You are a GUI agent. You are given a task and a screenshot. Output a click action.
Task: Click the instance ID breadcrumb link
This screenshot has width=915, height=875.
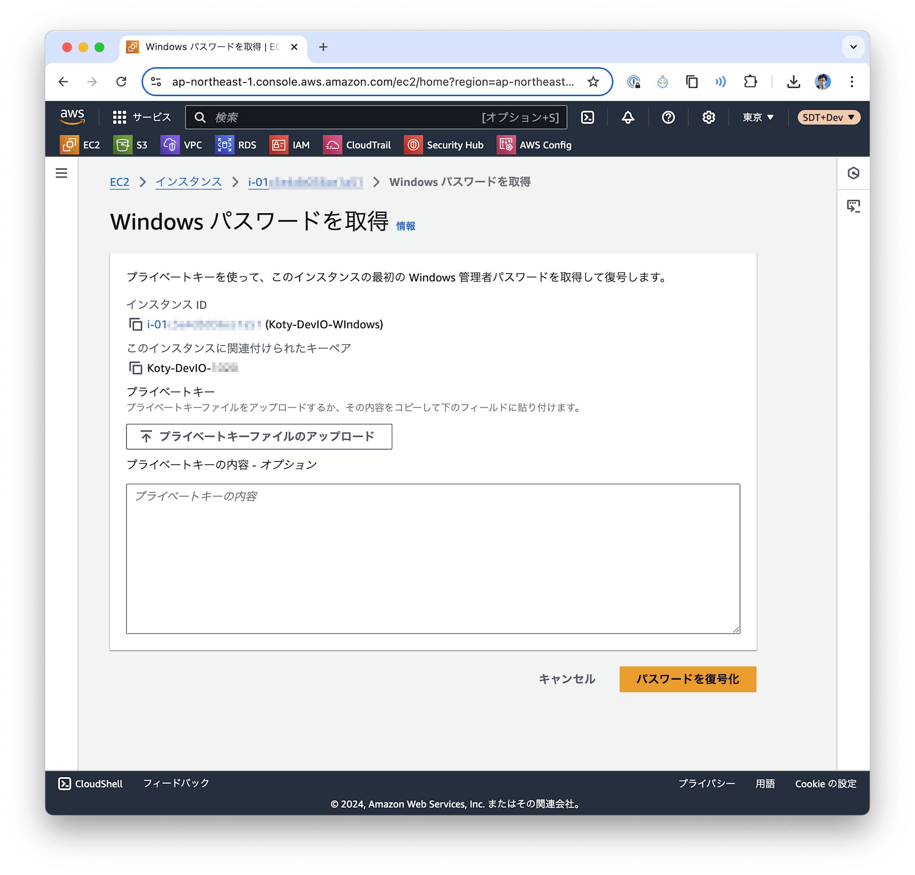(305, 182)
